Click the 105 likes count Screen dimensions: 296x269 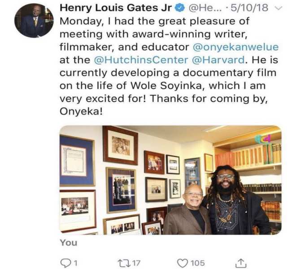point(197,262)
